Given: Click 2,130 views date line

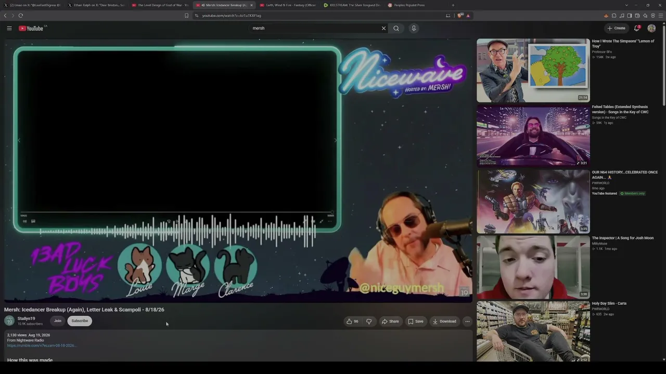Looking at the screenshot, I should (29, 335).
